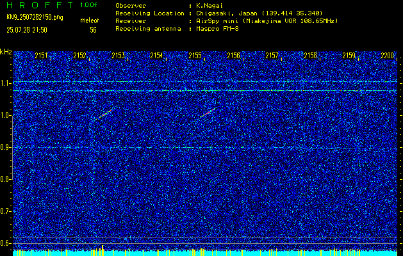
Task: Click the Receiving antenna field label
Action: (x=148, y=29)
